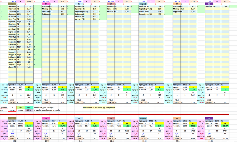Select the -21,05 cell in the last row
This screenshot has height=142, width=237.
pyautogui.click(x=209, y=141)
